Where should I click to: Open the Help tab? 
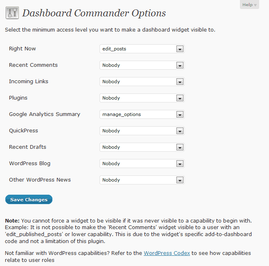249,5
